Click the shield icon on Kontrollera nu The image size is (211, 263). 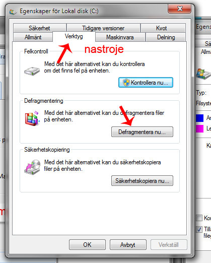click(126, 83)
